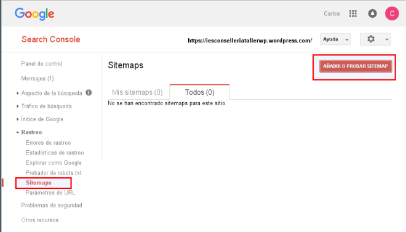Open Explorar como Google
This screenshot has height=232, width=406.
click(x=54, y=162)
